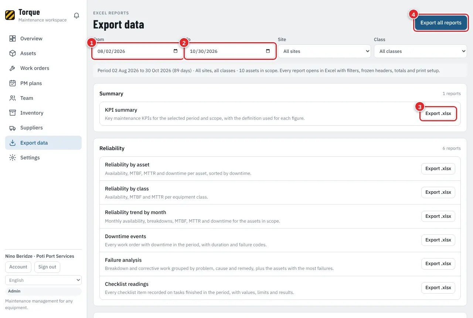Viewport: 473px width, 318px height.
Task: Click "Nino Beridze · Poti Port Services"
Action: [40, 256]
